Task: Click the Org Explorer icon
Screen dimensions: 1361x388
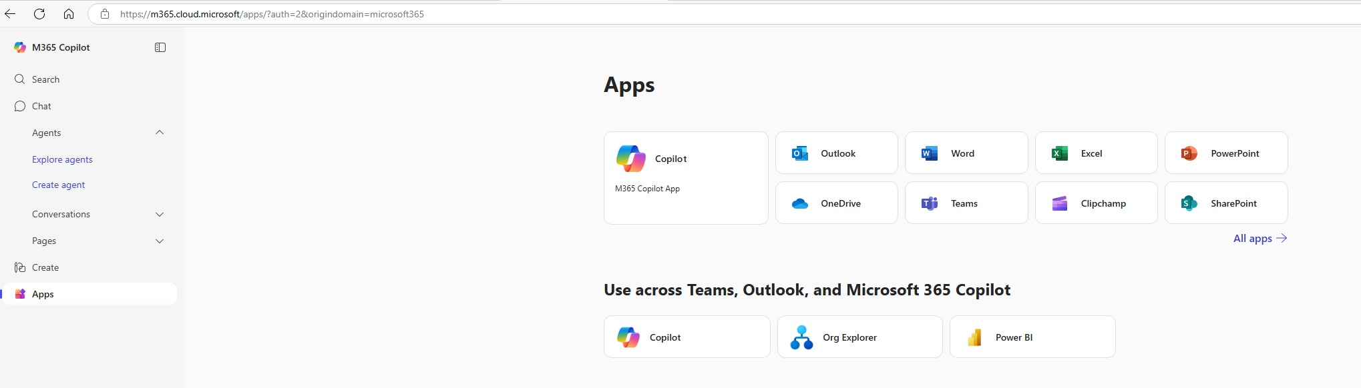Action: click(x=802, y=337)
